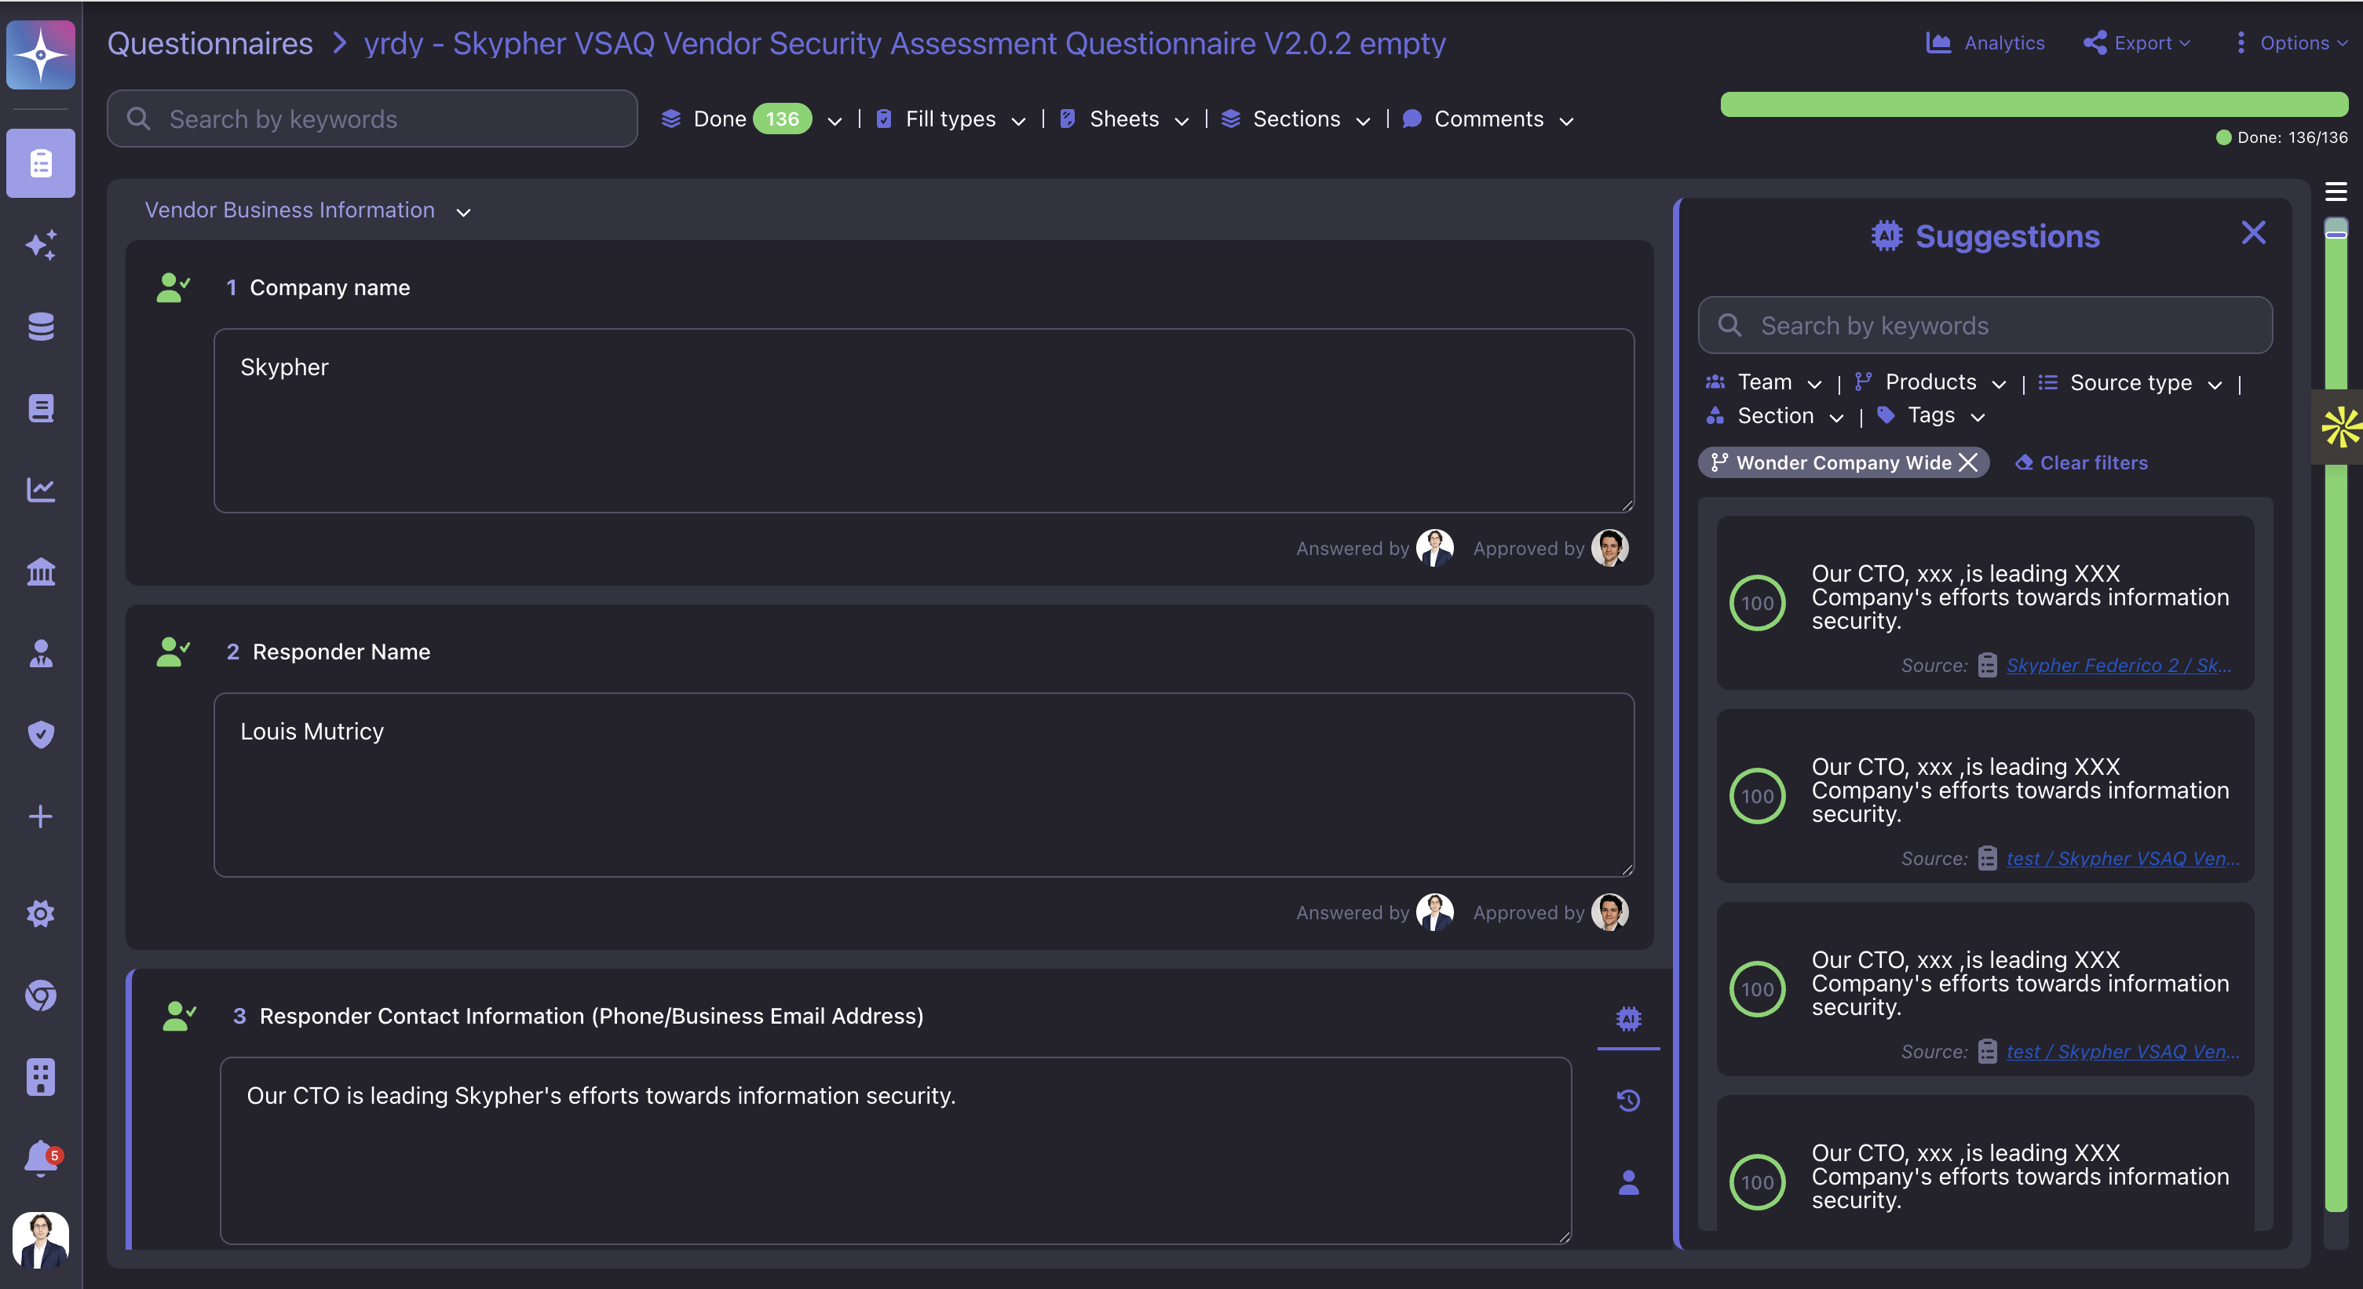Image resolution: width=2363 pixels, height=1289 pixels.
Task: Toggle approval status icon on Responder Name question
Action: pyautogui.click(x=173, y=652)
